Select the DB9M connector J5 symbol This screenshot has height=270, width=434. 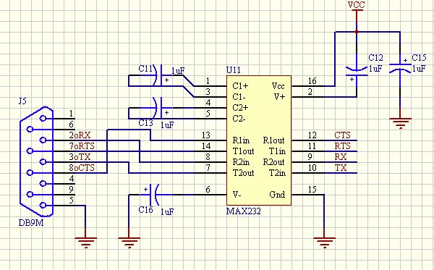[x=36, y=161]
